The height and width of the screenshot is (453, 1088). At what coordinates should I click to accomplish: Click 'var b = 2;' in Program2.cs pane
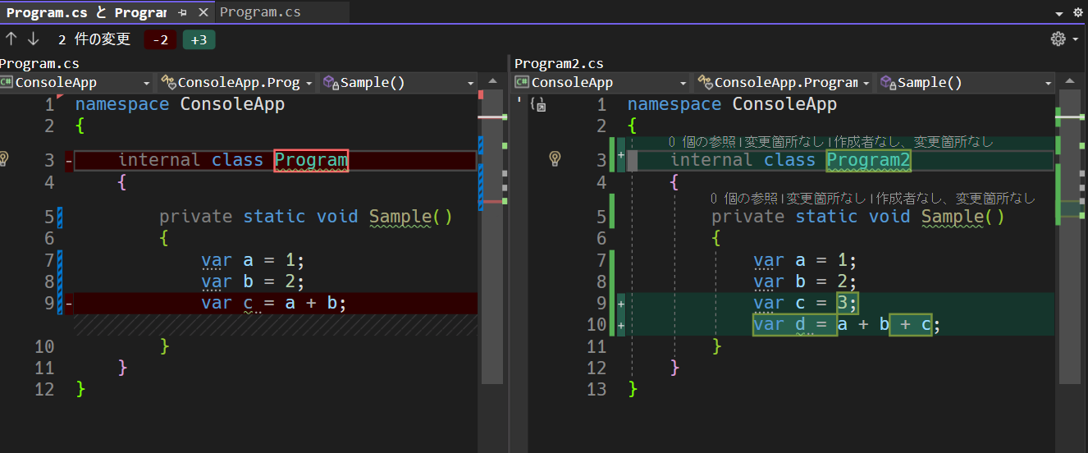point(805,282)
